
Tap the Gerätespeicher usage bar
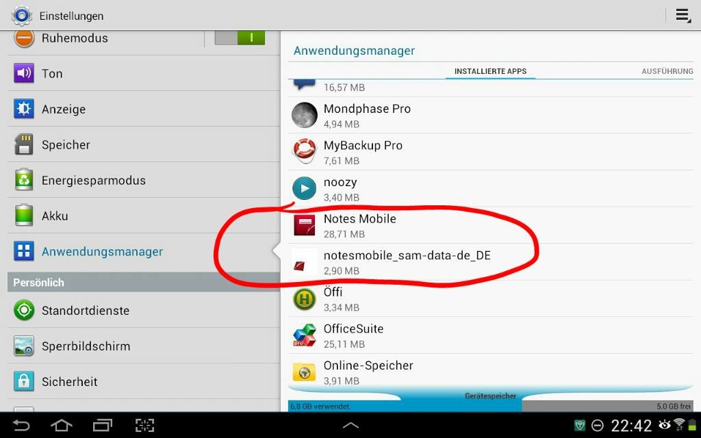point(490,405)
